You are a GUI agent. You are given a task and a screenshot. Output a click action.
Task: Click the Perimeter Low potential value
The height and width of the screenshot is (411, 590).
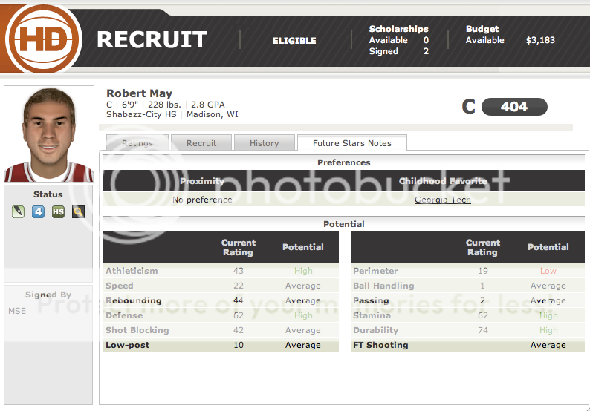[548, 271]
